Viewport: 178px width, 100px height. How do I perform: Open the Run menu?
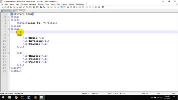pos(58,4)
